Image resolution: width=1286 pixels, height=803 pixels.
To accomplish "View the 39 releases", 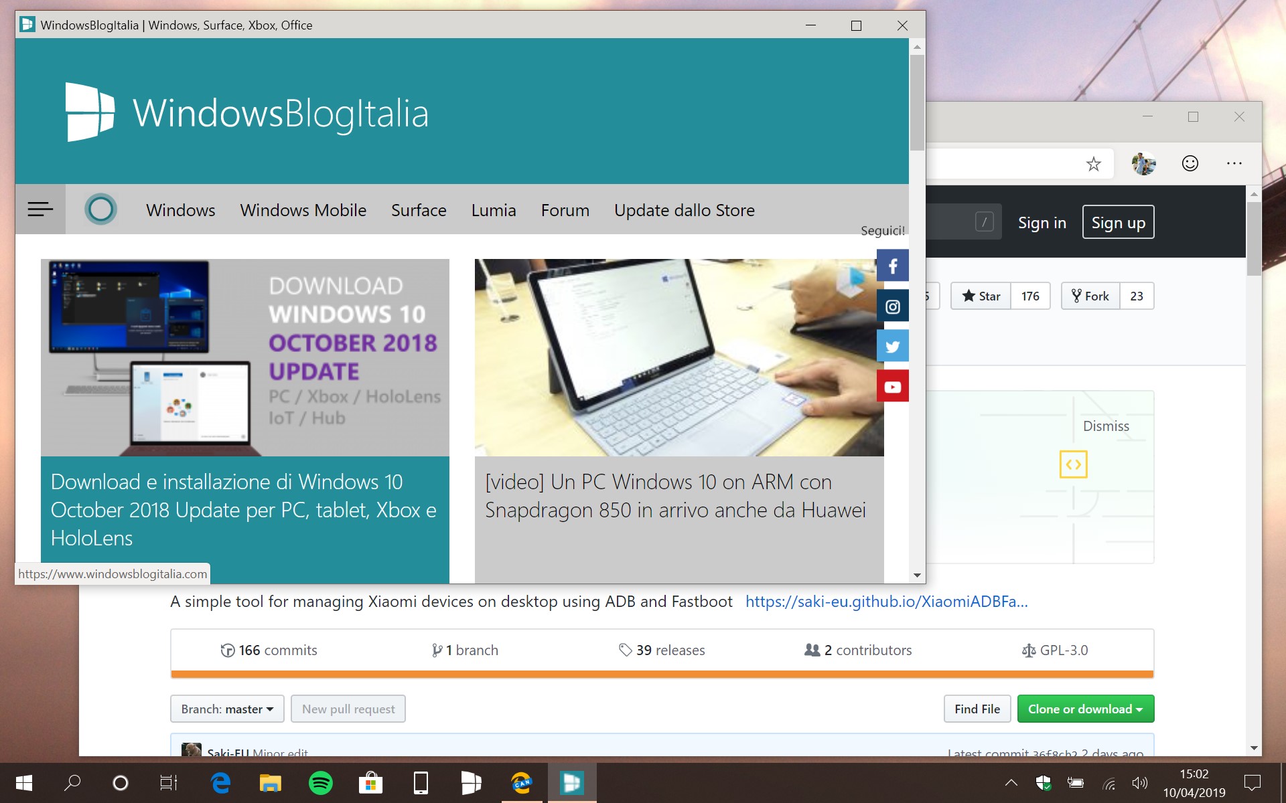I will (662, 650).
